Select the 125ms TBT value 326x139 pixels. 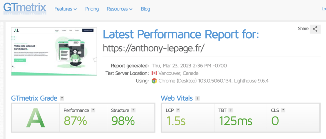[236, 121]
